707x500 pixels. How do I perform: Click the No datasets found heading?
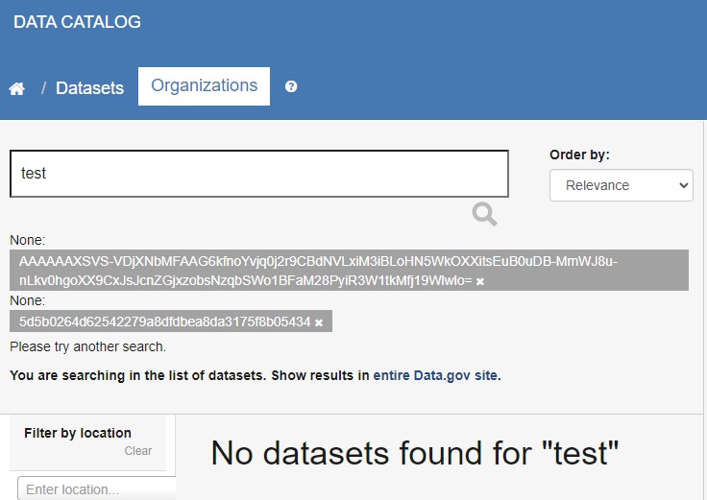click(x=414, y=453)
